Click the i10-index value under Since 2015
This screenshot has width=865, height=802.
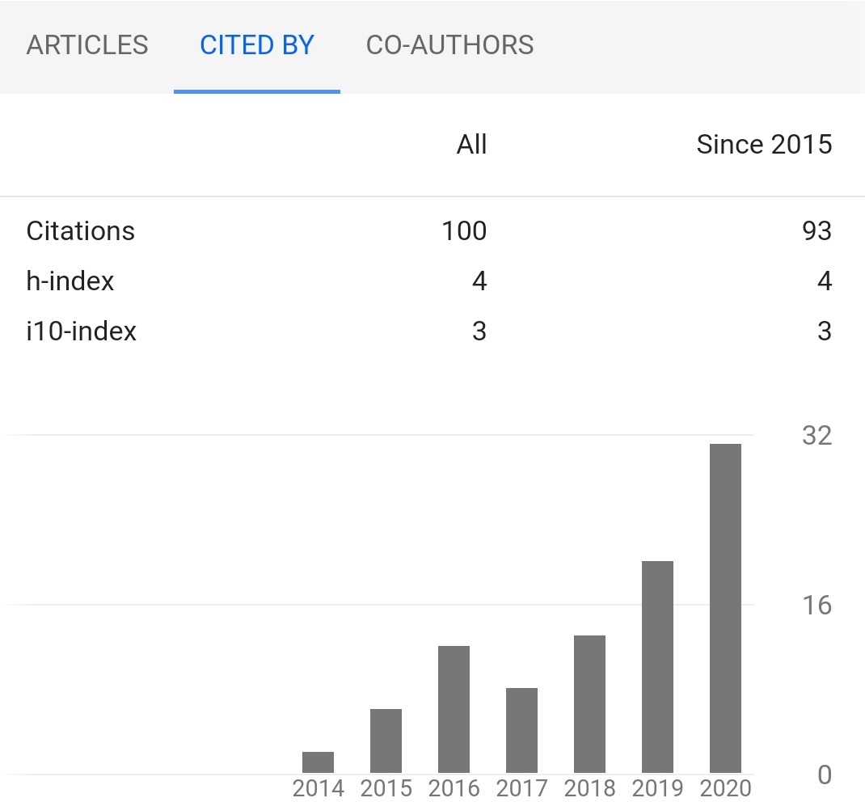[825, 331]
